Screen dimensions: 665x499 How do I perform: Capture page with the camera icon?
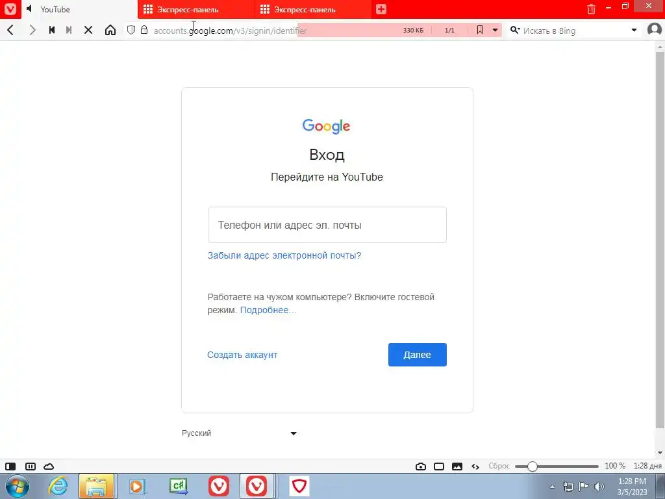pos(421,467)
